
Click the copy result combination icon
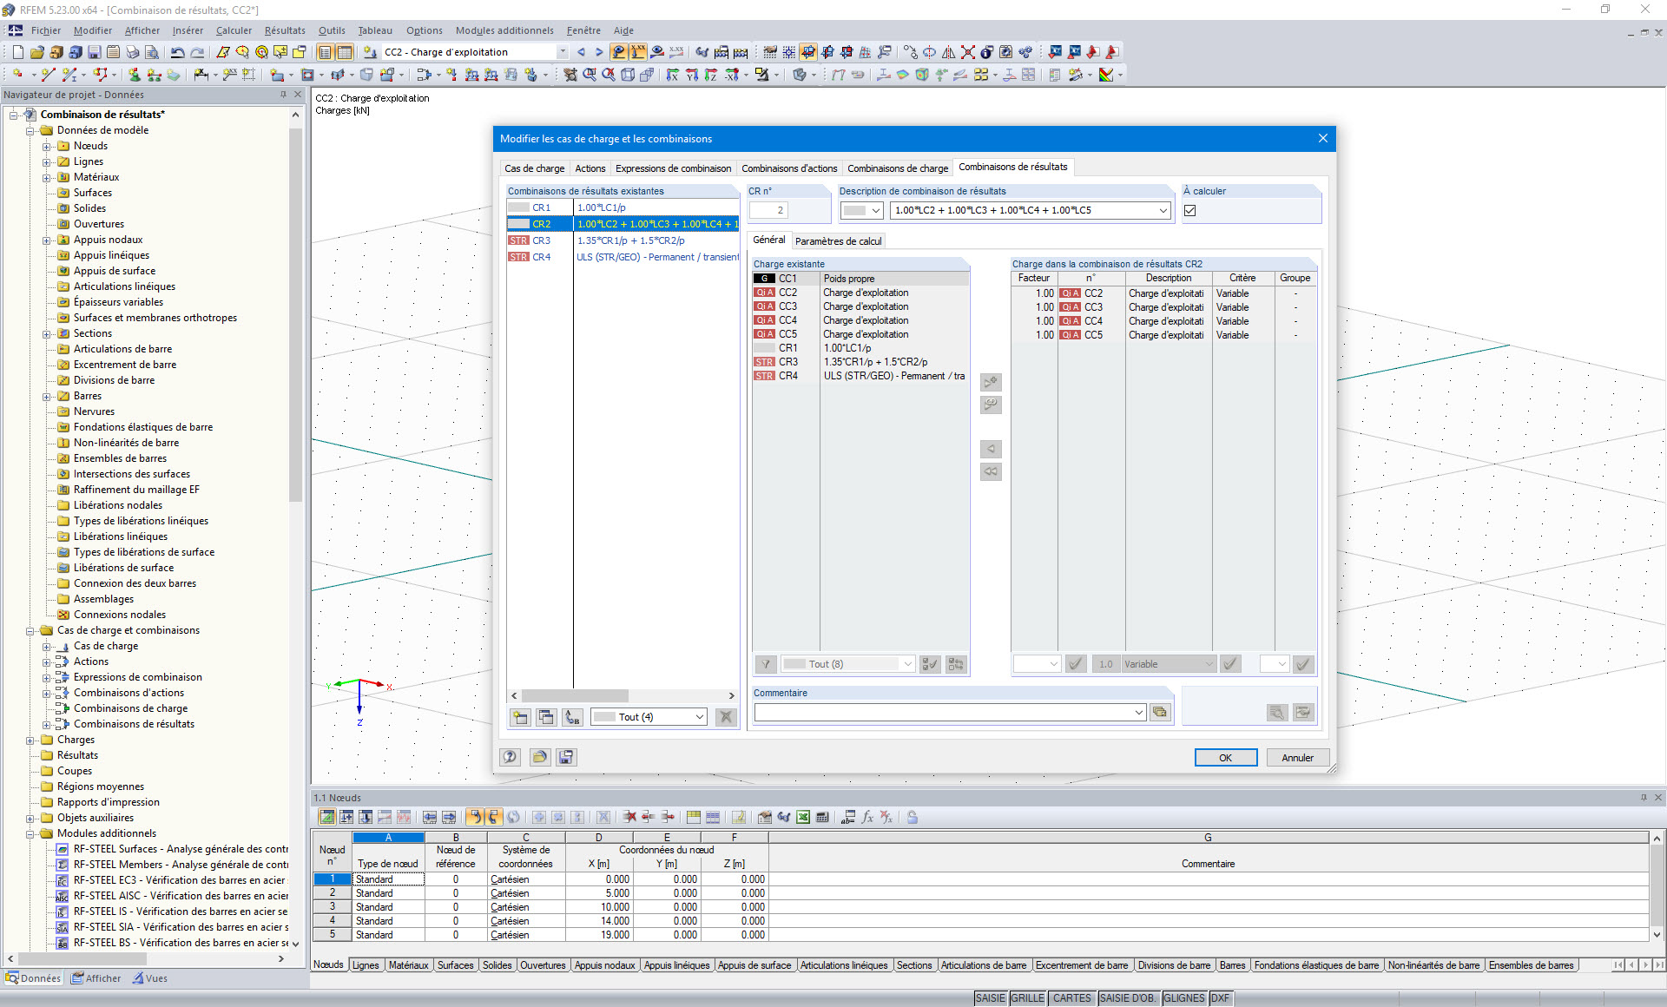click(546, 717)
